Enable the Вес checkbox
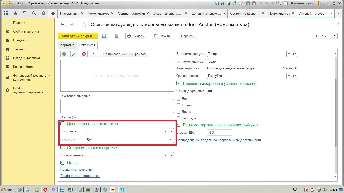The width and height of the screenshot is (344, 193). pyautogui.click(x=179, y=99)
